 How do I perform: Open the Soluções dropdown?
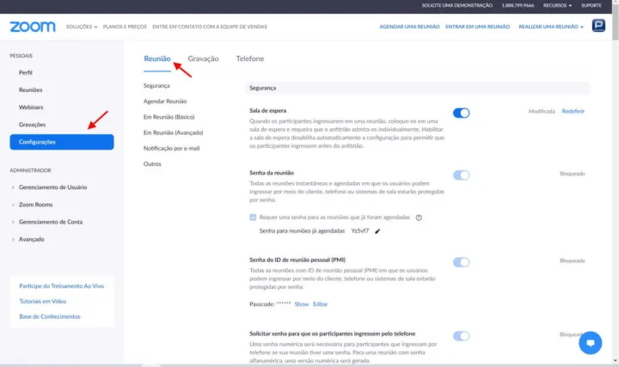click(x=81, y=27)
